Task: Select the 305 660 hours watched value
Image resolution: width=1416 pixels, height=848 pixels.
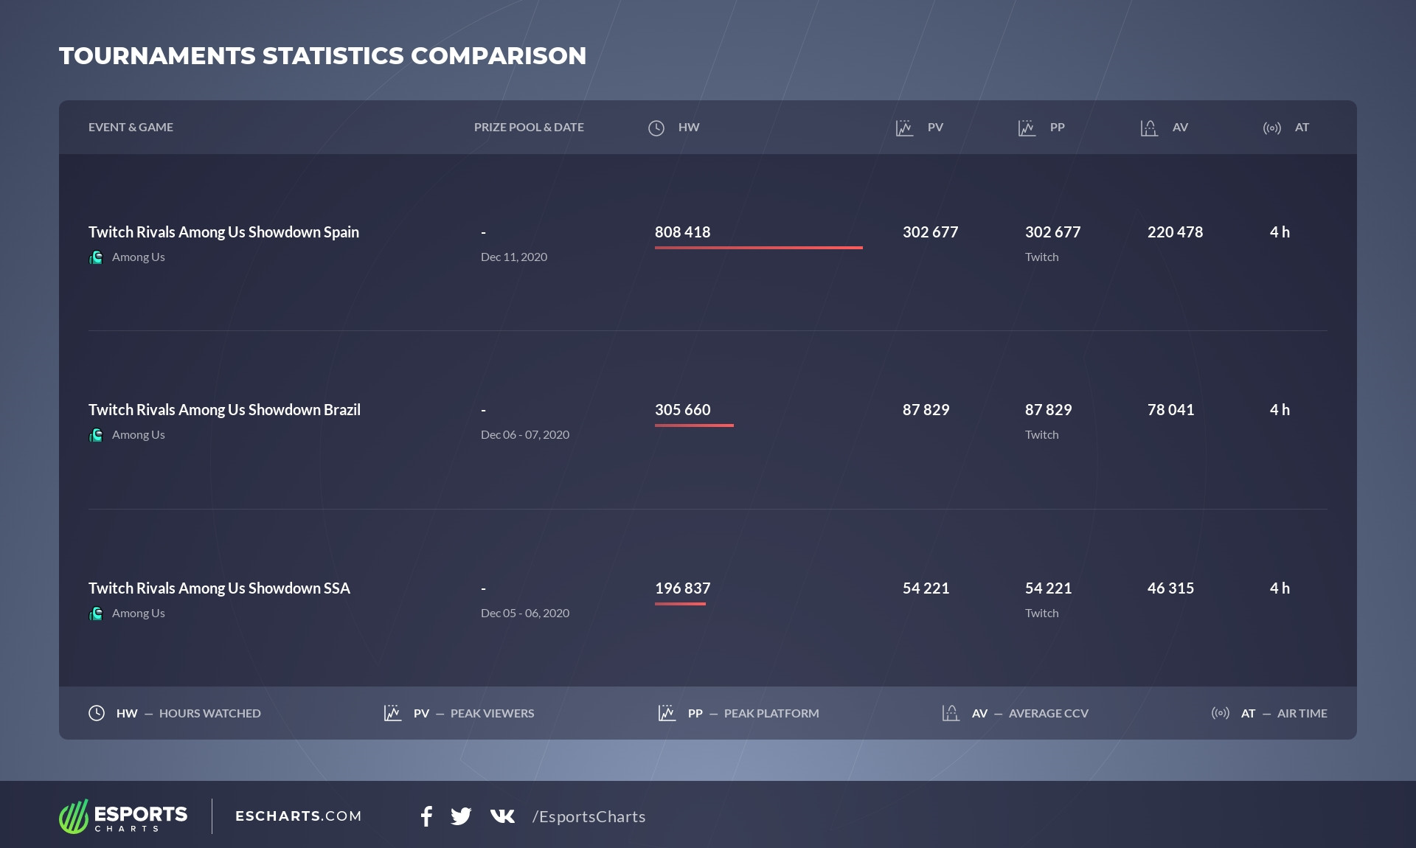Action: [683, 410]
